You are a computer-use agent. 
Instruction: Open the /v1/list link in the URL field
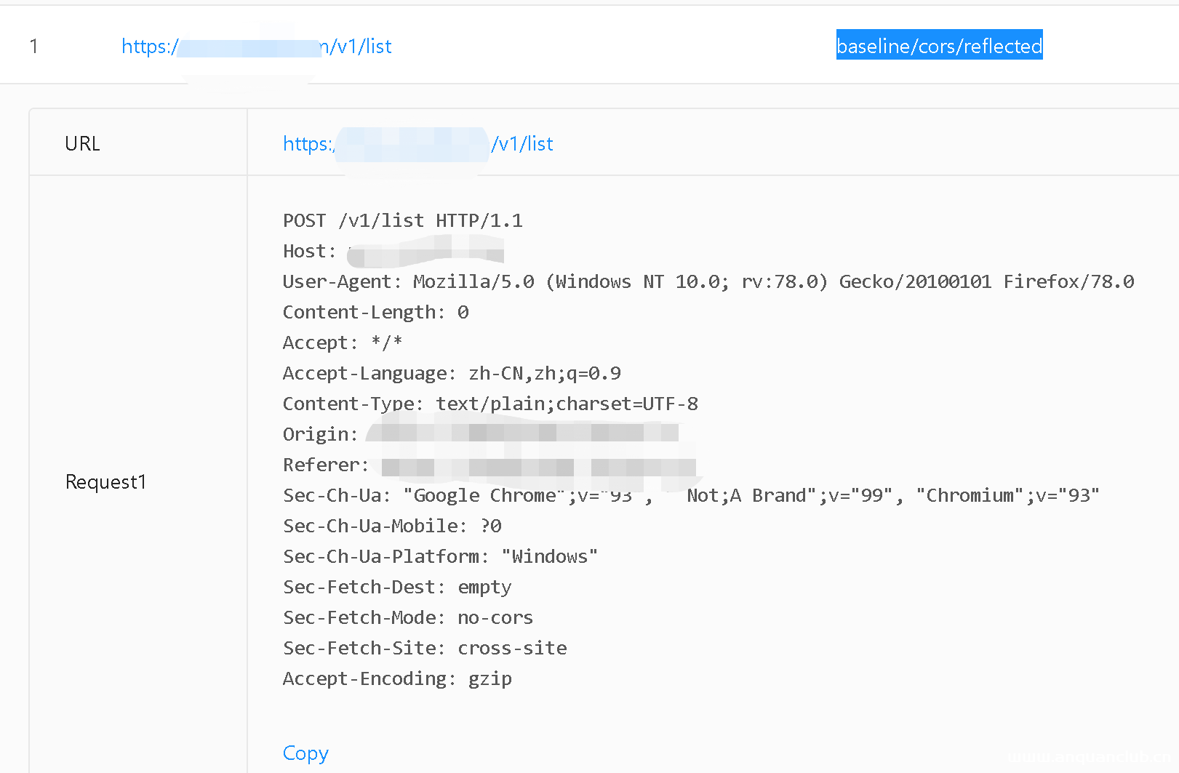click(x=417, y=144)
